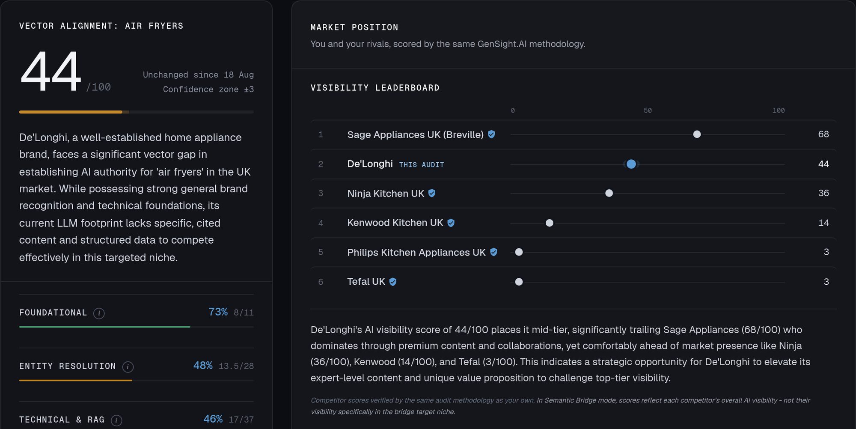Click the VECTOR ALIGNMENT: AIR FRYERS heading
Screen dimensions: 856x429
tap(101, 26)
